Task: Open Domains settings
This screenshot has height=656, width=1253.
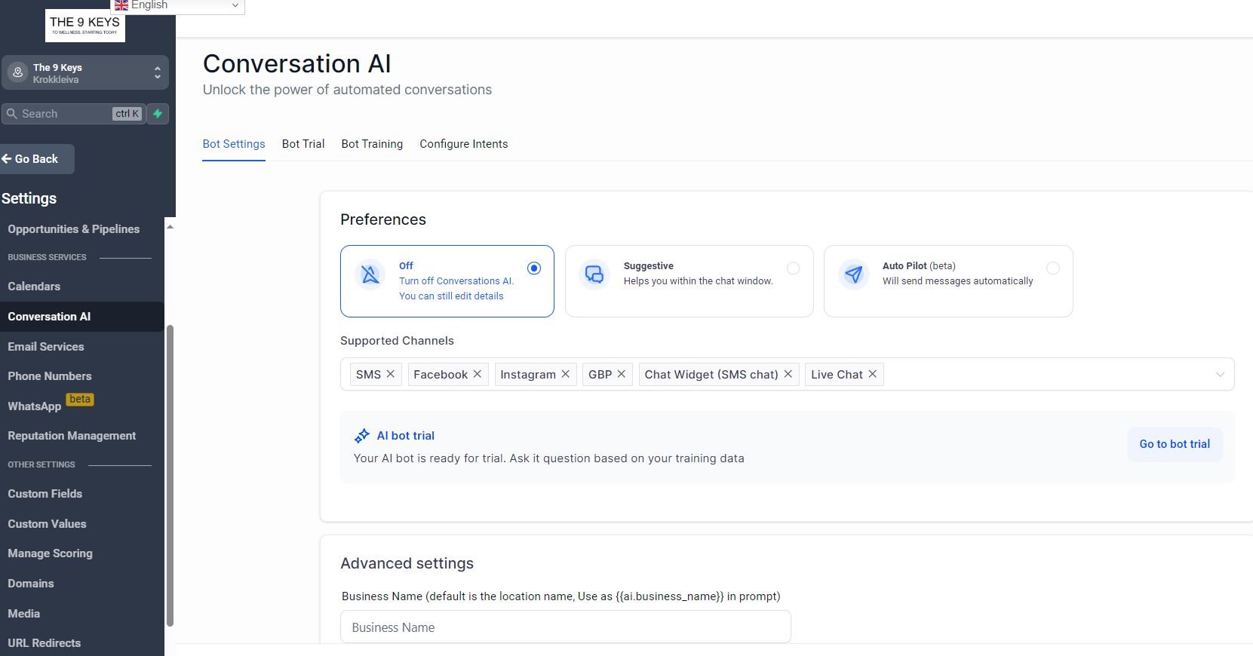Action: 31,584
